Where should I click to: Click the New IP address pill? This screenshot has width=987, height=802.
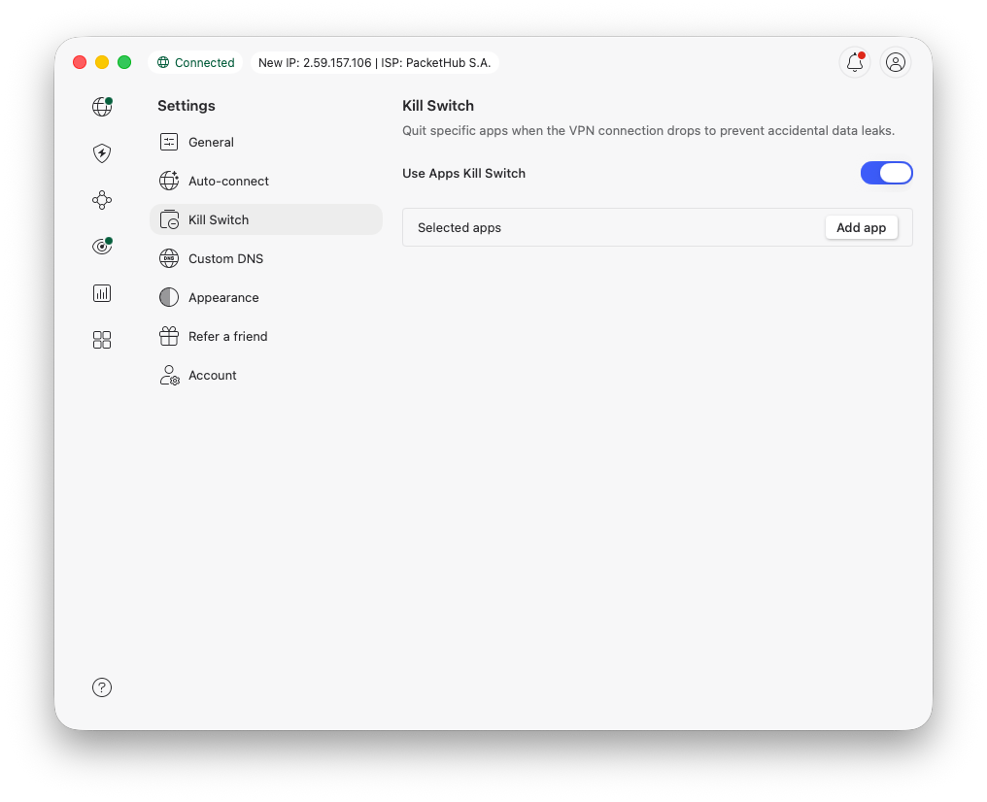point(375,62)
